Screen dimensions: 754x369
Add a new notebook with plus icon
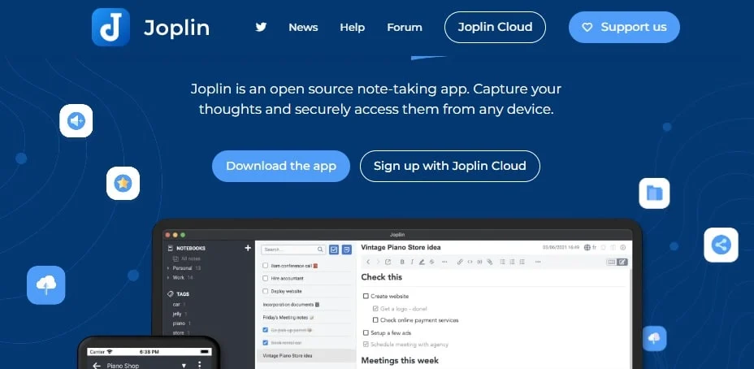(248, 248)
